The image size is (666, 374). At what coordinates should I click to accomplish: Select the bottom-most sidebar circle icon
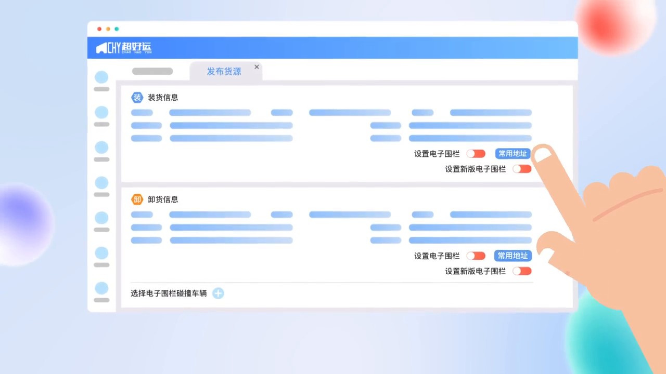[101, 288]
